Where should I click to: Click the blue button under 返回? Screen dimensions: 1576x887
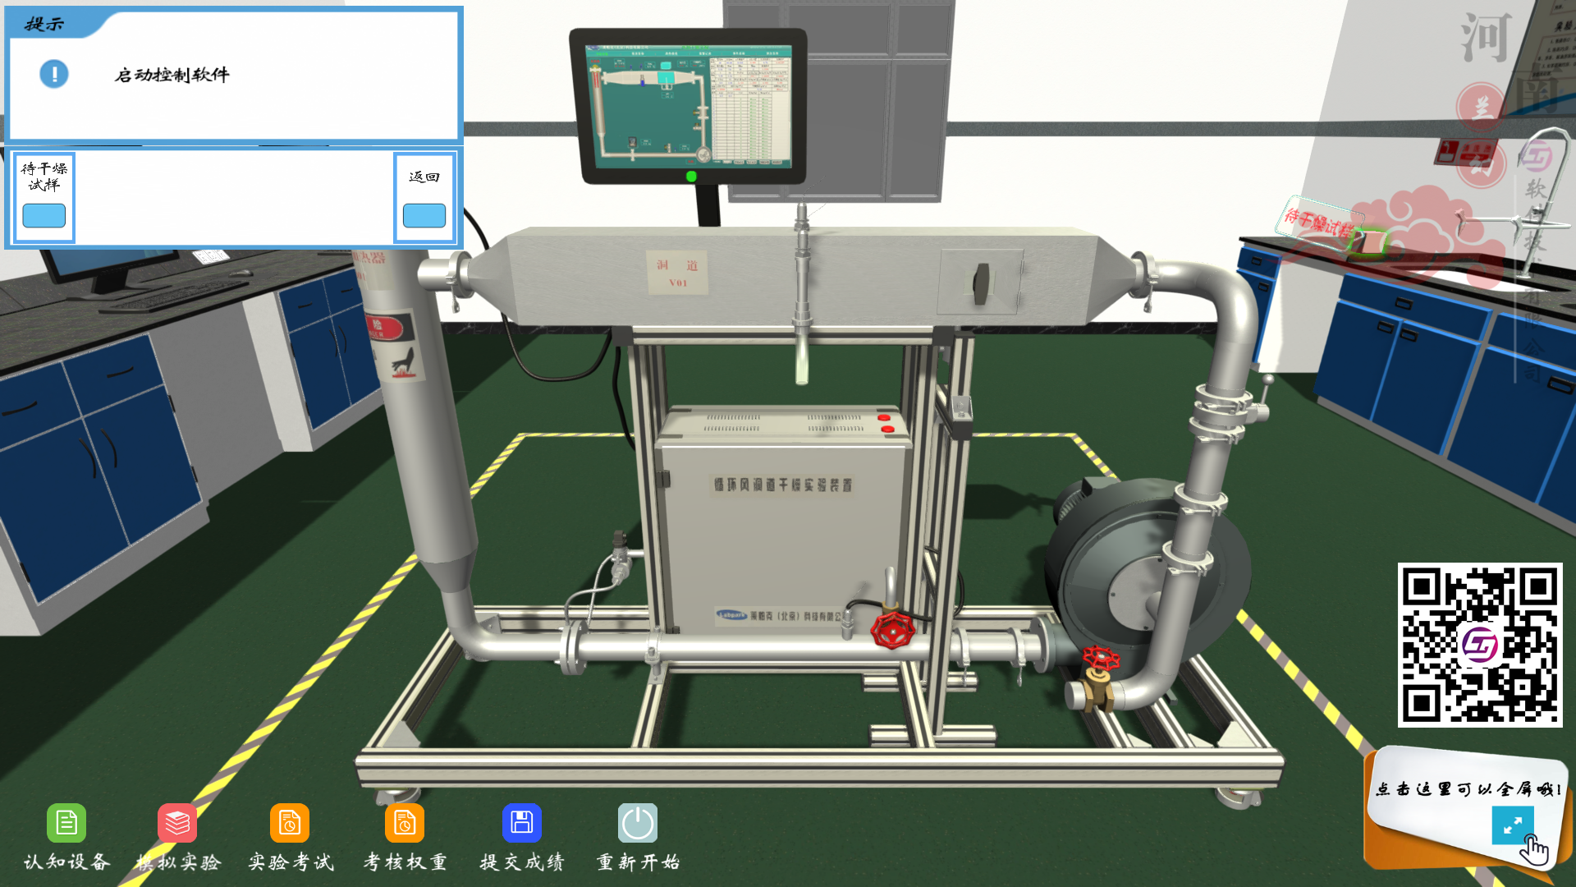tap(424, 216)
